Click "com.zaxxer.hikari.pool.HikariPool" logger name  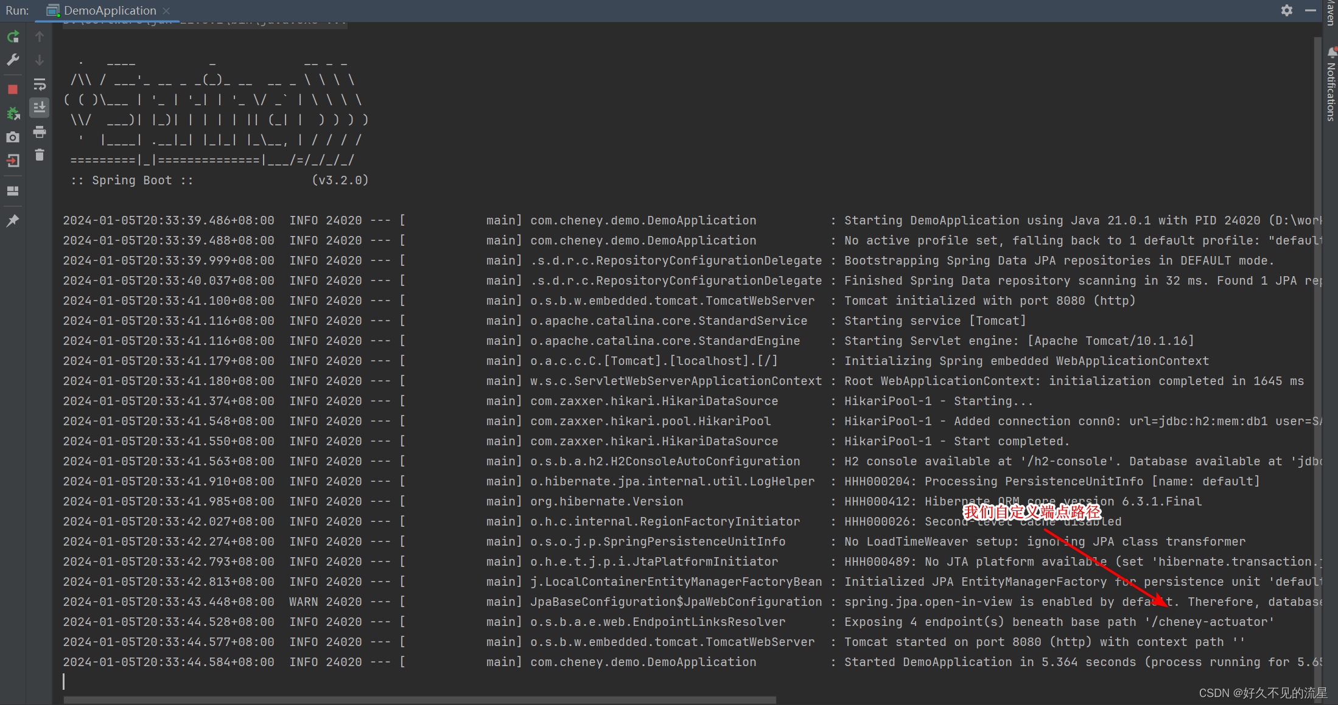click(650, 421)
